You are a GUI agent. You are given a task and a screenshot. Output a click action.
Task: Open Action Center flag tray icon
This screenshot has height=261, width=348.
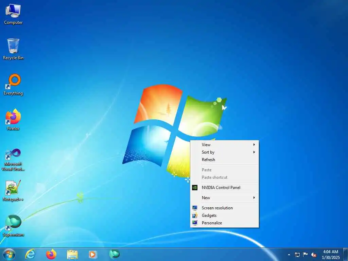[306, 255]
